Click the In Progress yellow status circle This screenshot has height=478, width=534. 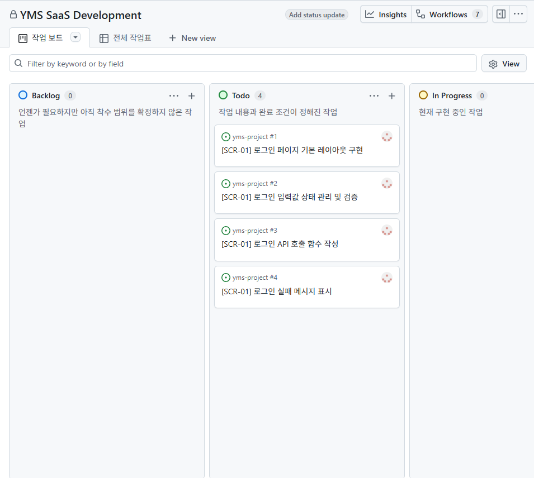[423, 95]
